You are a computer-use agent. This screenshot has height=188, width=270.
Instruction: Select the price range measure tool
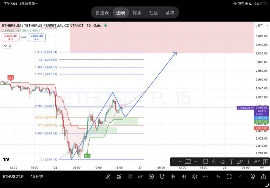point(265,162)
